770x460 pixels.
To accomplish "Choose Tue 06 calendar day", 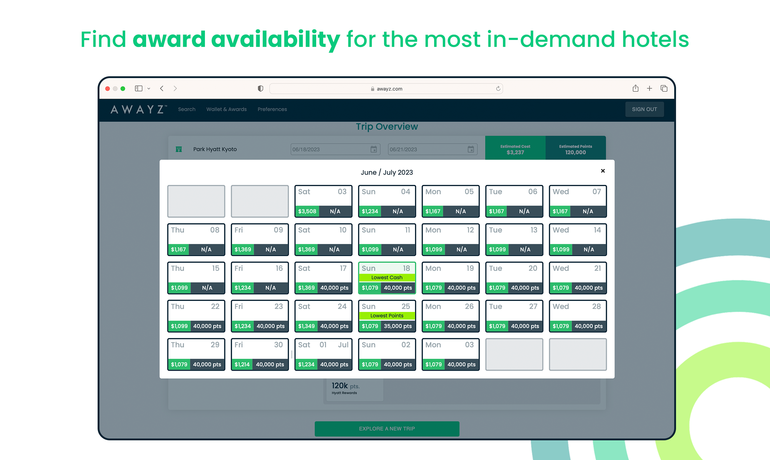I will click(514, 202).
